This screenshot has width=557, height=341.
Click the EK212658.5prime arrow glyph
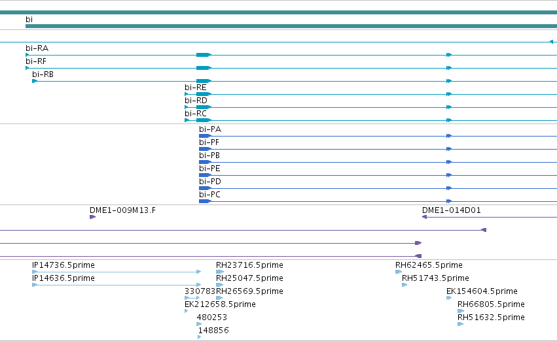[186, 311]
